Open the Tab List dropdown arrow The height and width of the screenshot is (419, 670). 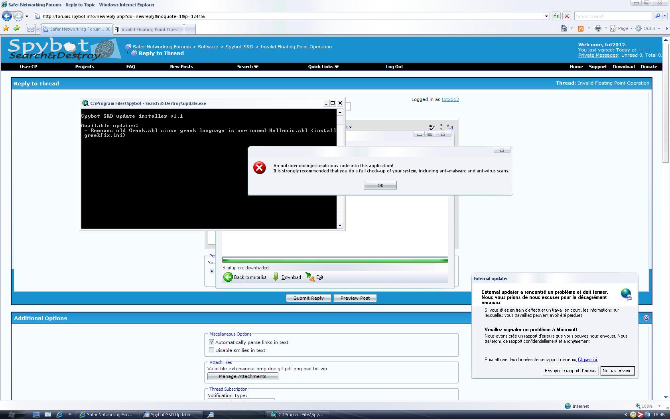pos(38,29)
